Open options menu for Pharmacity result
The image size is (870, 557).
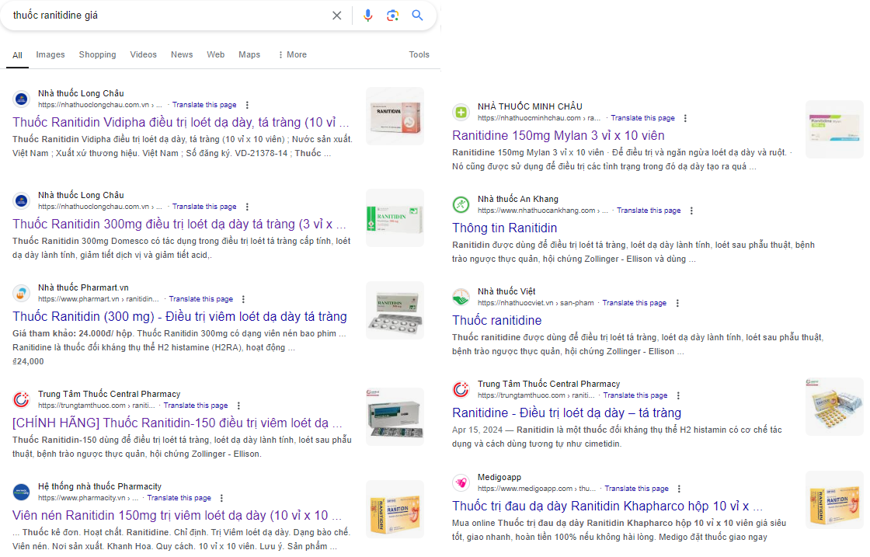221,498
